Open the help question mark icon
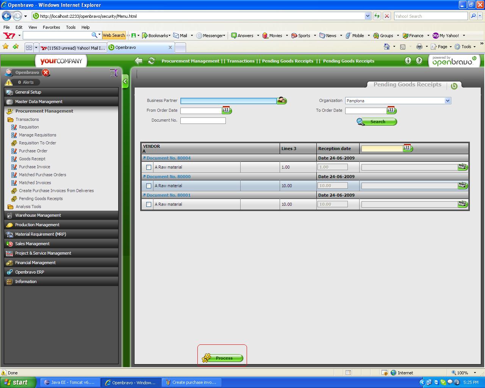The width and height of the screenshot is (485, 388). tap(419, 61)
